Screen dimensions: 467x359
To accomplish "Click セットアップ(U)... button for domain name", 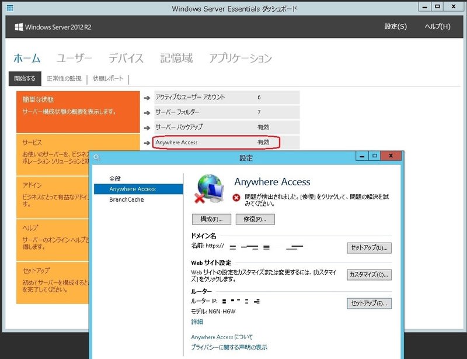I will [x=370, y=248].
